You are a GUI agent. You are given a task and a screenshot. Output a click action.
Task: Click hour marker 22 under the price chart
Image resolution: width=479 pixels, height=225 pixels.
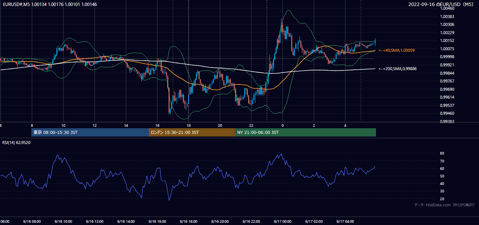[251, 126]
